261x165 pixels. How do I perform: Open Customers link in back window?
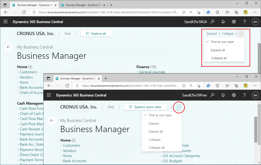(28, 72)
